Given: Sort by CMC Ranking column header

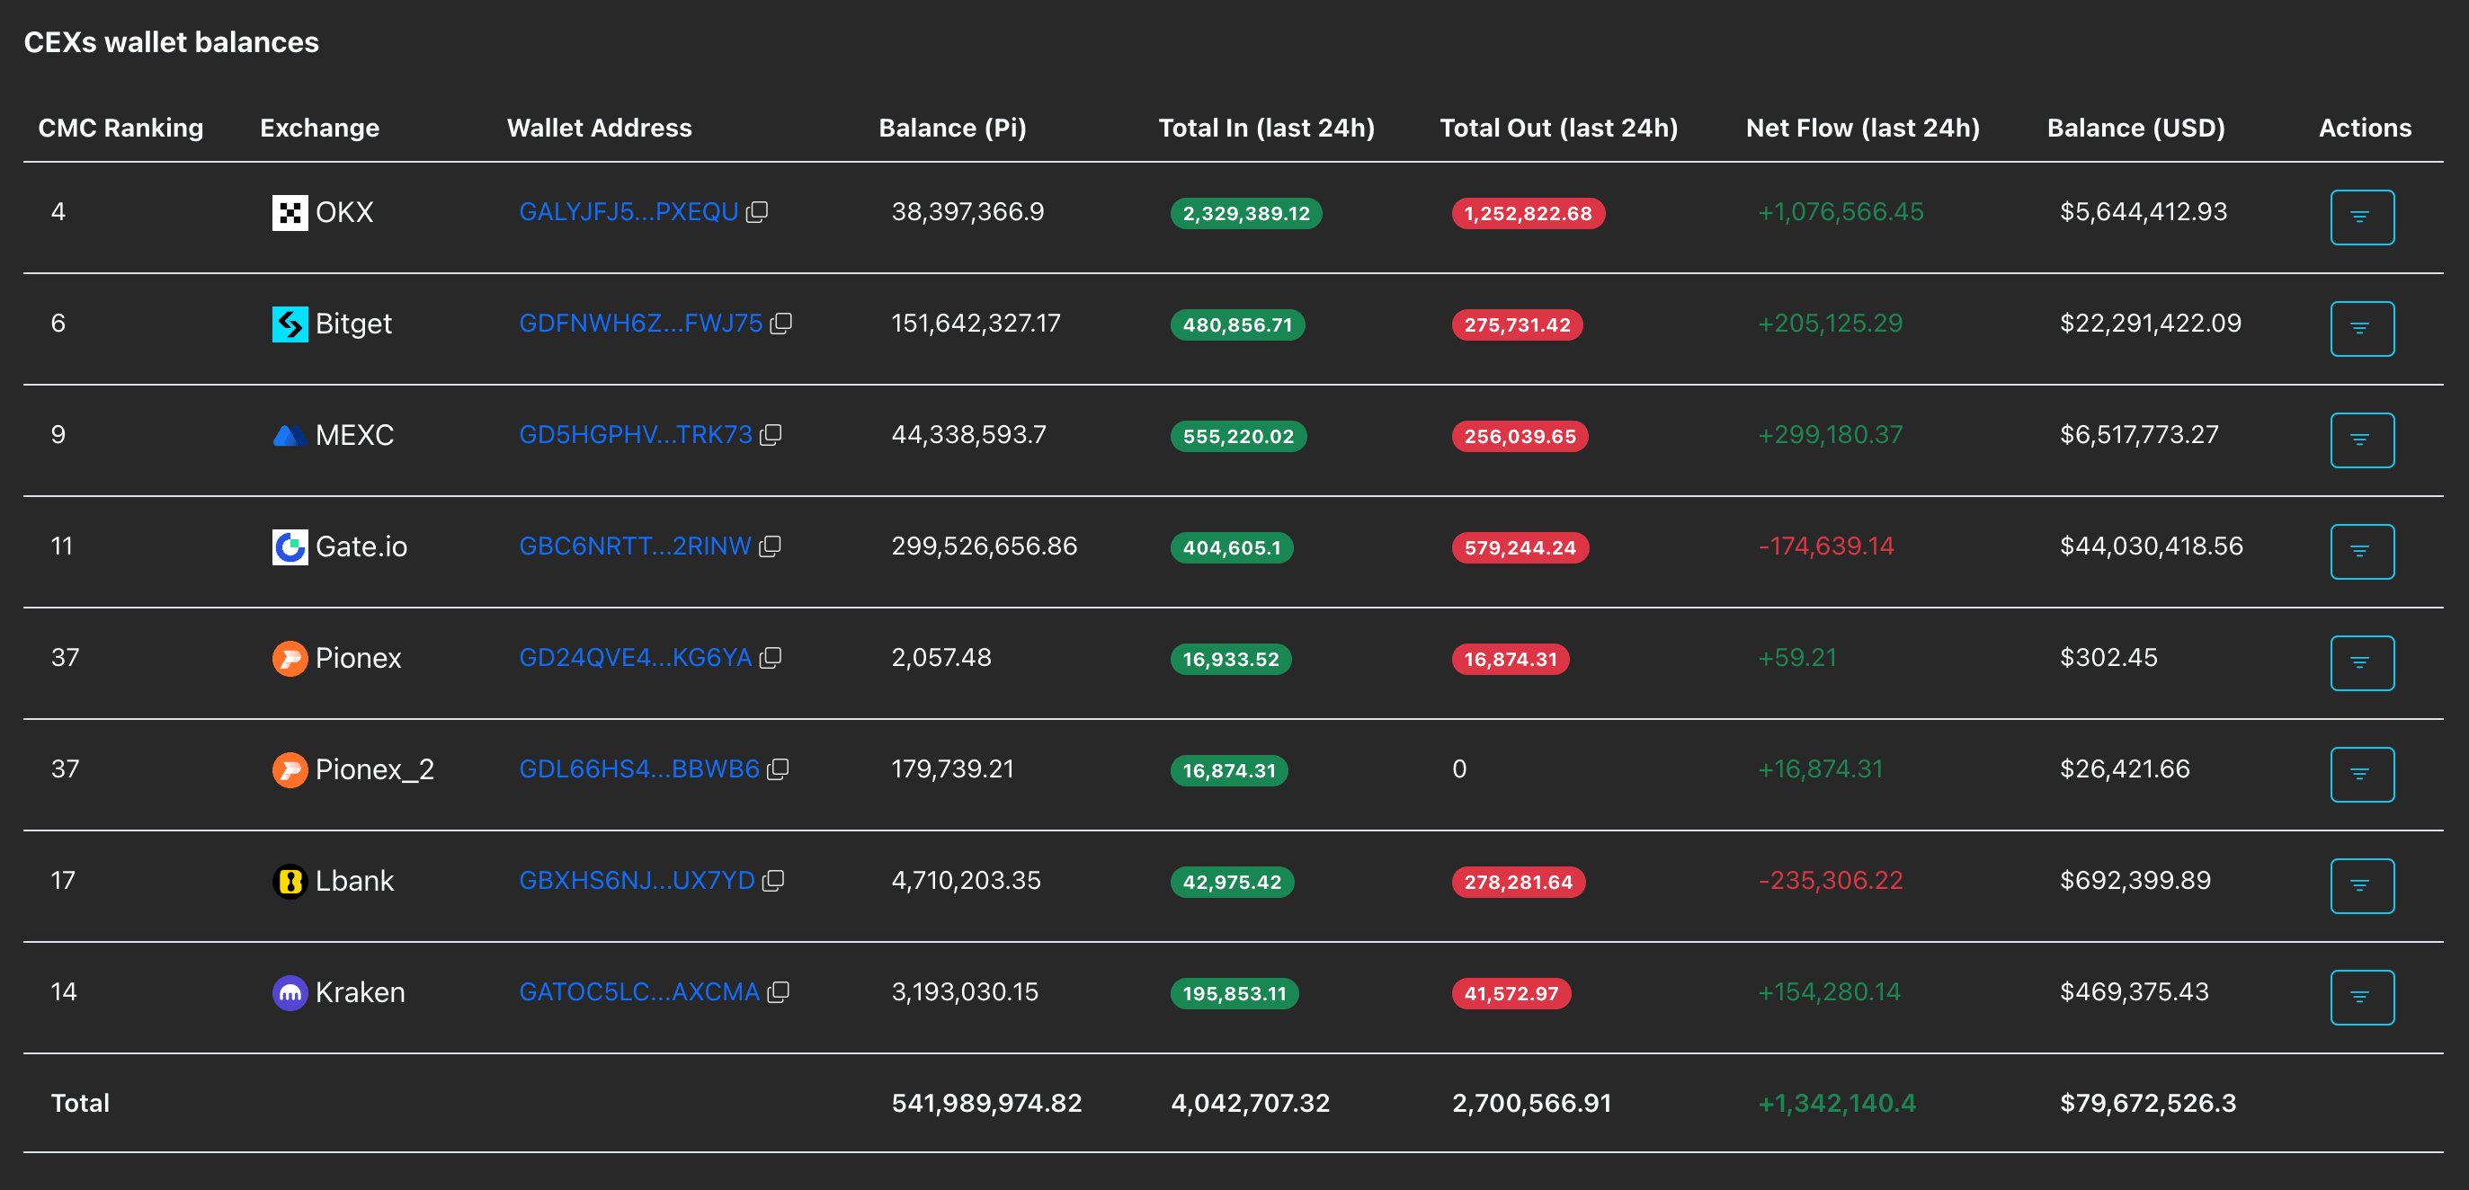Looking at the screenshot, I should 120,128.
